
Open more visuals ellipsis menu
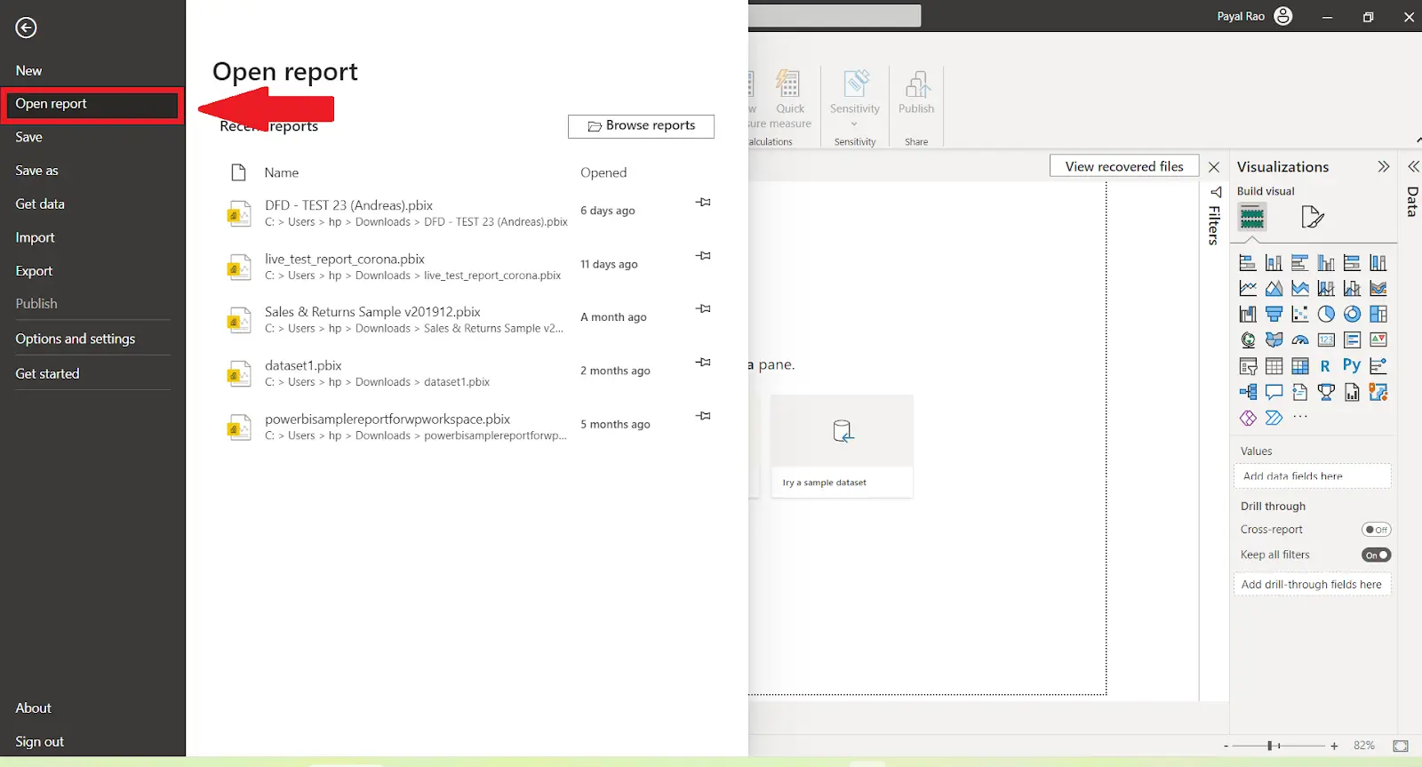coord(1300,417)
